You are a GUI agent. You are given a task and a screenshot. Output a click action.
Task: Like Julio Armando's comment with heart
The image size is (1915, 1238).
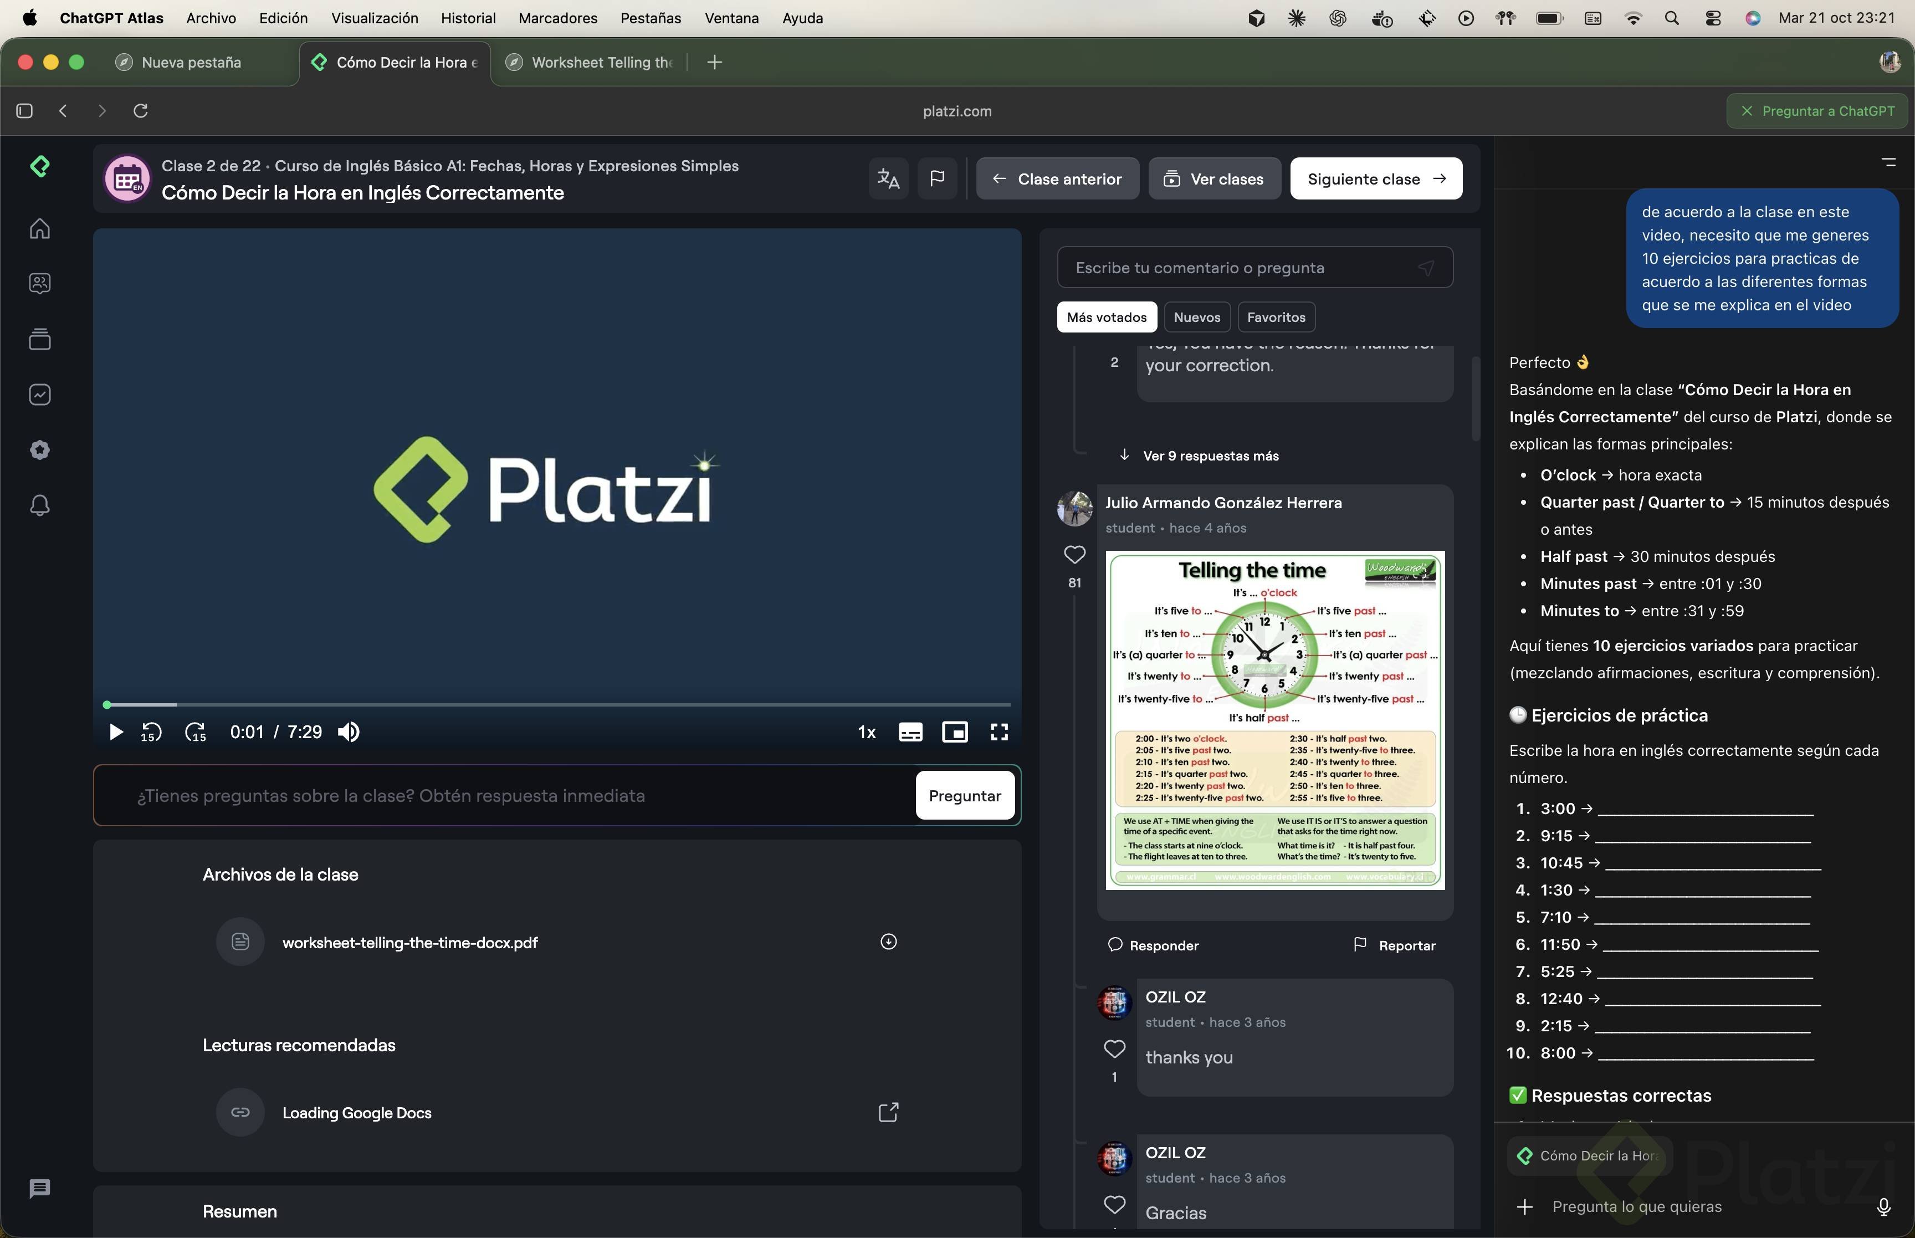click(x=1074, y=555)
